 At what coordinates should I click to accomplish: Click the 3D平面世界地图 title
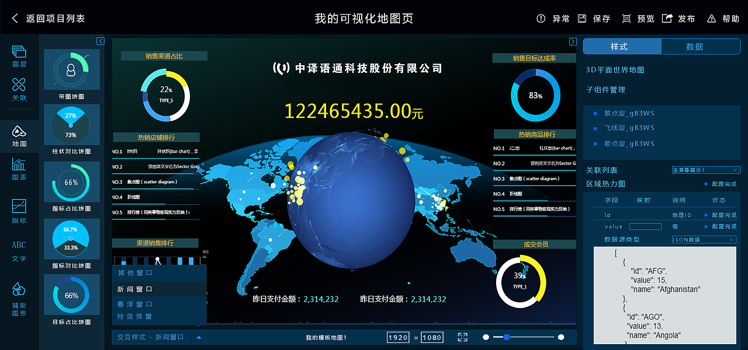tap(615, 70)
